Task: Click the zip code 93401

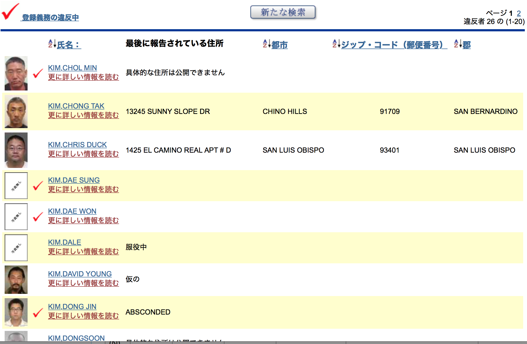Action: 390,150
